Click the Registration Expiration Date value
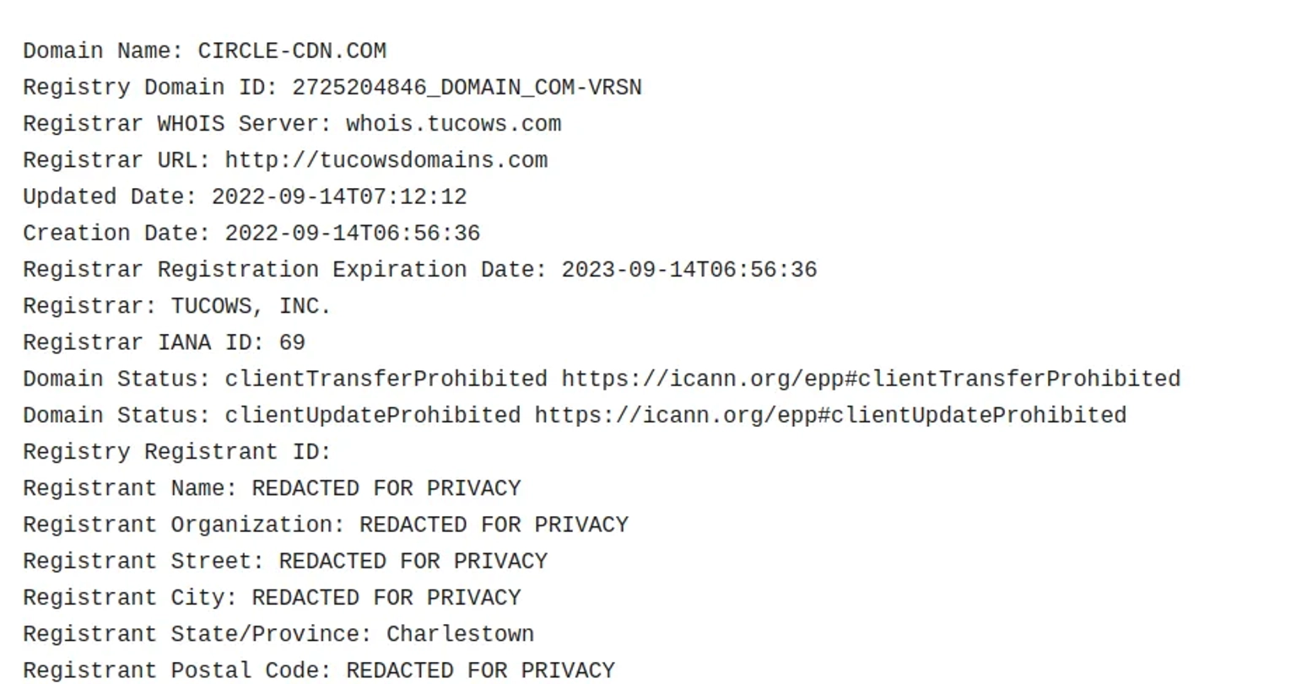The image size is (1296, 684). tap(689, 270)
